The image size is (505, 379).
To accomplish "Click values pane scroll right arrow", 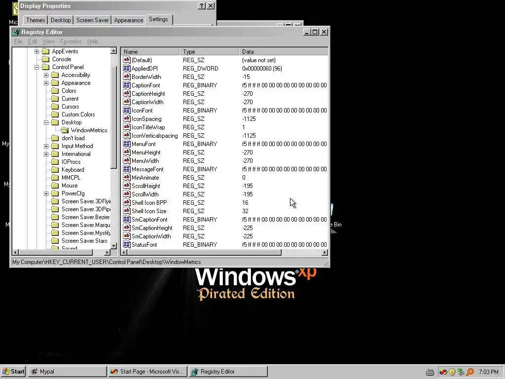I will pos(325,252).
